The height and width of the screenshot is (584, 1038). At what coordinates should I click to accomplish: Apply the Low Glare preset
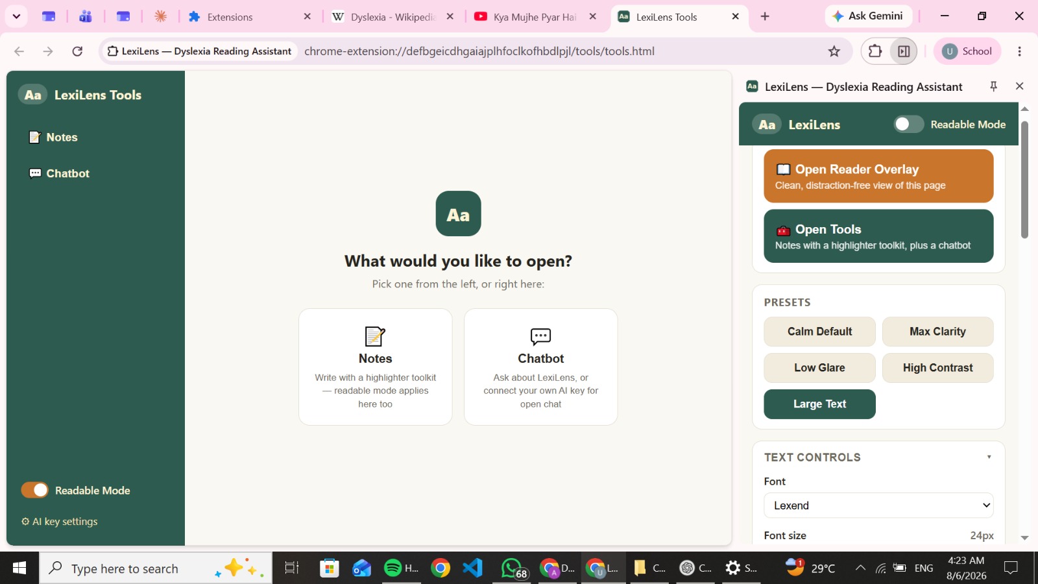click(819, 368)
